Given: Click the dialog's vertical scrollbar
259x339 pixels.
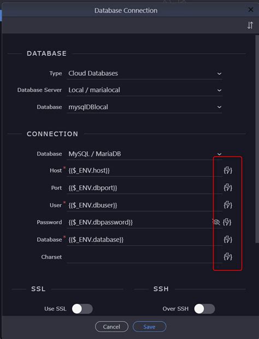Looking at the screenshot, I should (257, 138).
